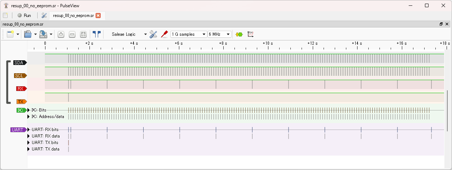This screenshot has width=452, height=170.
Task: Collapse the UART: RX bits row
Action: pos(29,130)
